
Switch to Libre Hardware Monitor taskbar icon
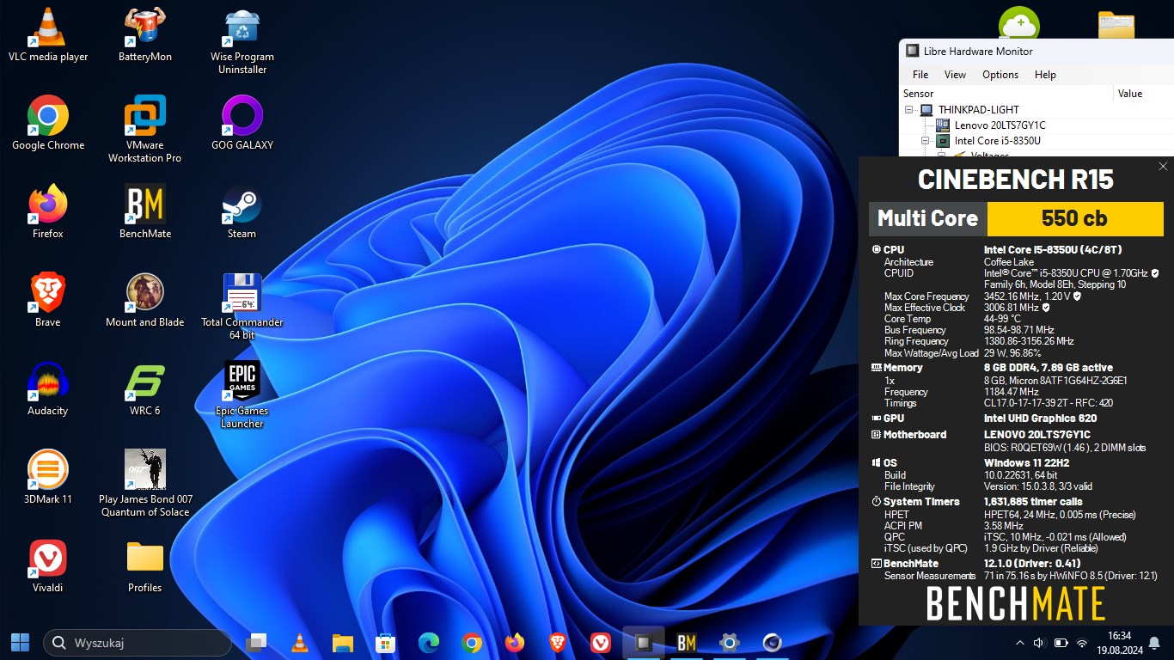coord(643,642)
